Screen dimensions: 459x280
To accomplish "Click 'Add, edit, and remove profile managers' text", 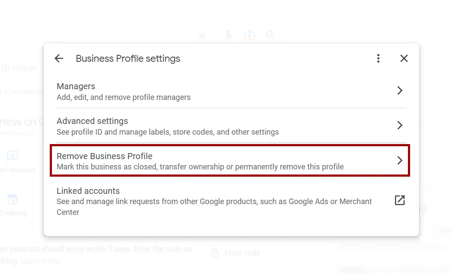I will 124,97.
